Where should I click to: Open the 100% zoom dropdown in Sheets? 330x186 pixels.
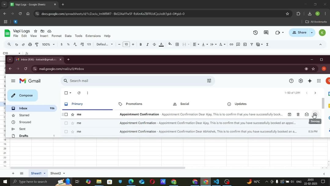[48, 44]
